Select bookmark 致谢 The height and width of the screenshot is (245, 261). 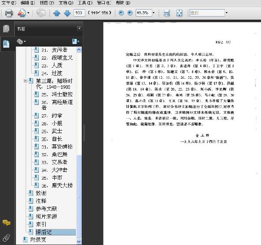coord(41,193)
